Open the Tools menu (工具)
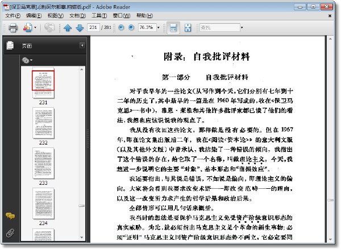341x250 pixels. click(99, 16)
